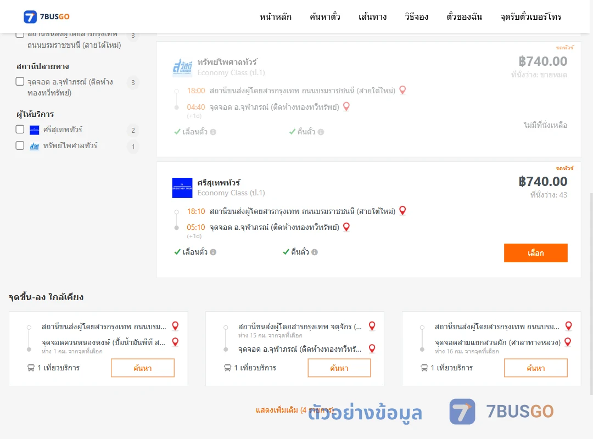
Task: Open map pin for 18:00 departure station
Action: [403, 90]
